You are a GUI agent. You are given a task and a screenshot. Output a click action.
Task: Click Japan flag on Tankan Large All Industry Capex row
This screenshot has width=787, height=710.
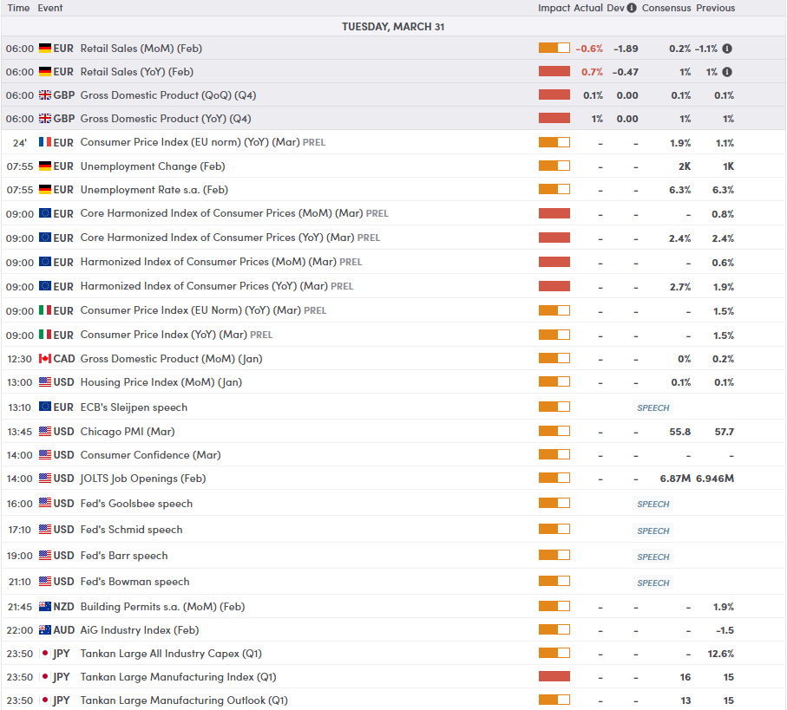pos(45,654)
